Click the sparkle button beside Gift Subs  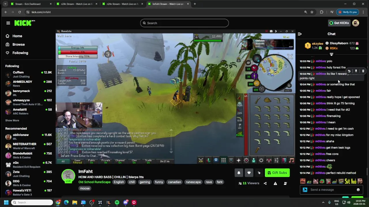(259, 173)
